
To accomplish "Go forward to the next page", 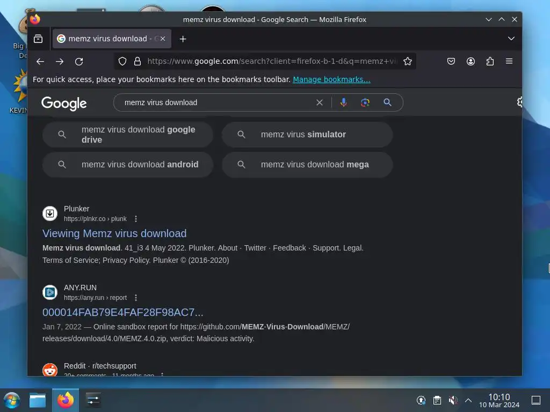I will tap(60, 62).
